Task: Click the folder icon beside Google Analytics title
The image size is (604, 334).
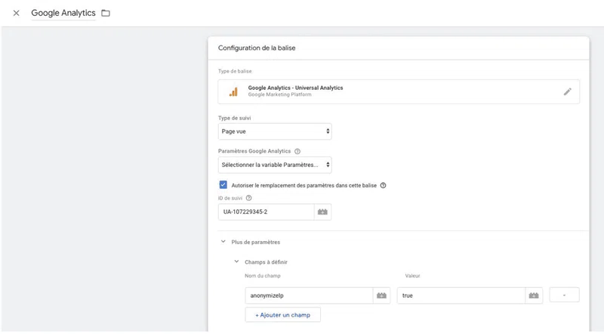Action: tap(106, 13)
